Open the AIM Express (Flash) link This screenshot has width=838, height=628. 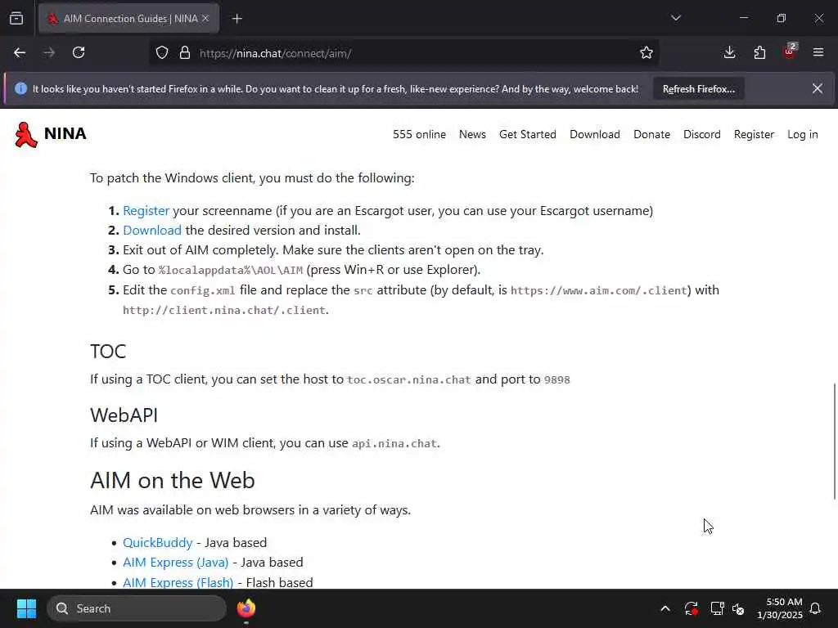(x=178, y=582)
